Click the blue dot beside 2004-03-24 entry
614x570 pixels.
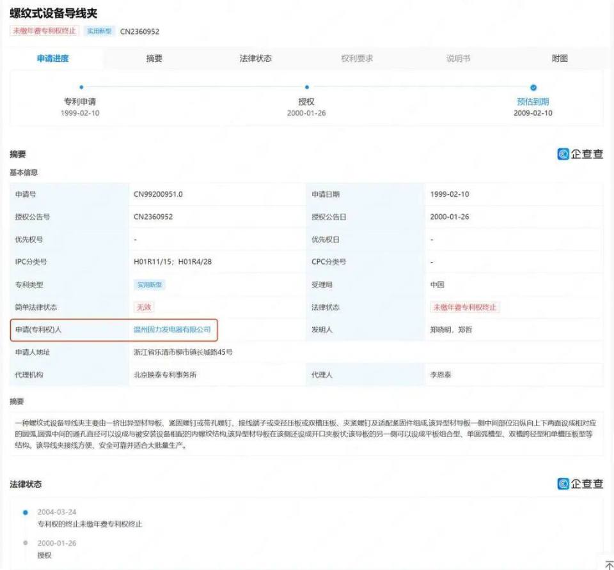click(x=24, y=511)
